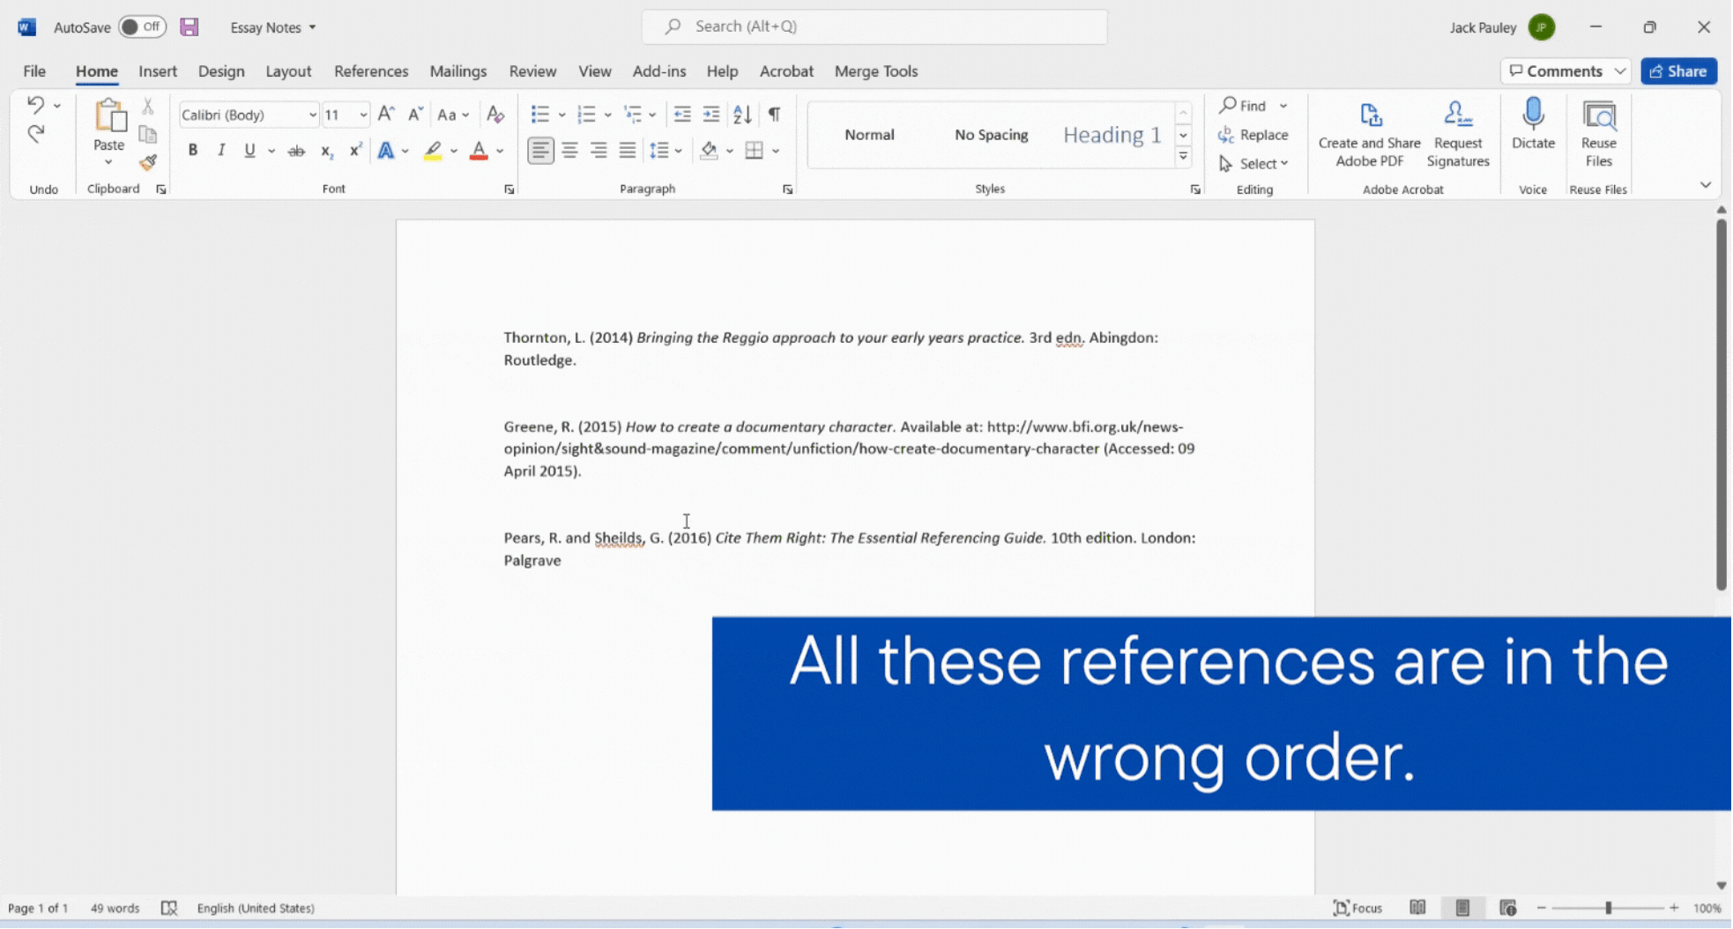Click Create and Share Adobe PDF
Image resolution: width=1733 pixels, height=929 pixels.
coord(1369,134)
